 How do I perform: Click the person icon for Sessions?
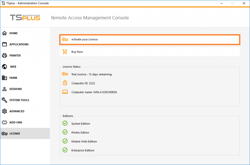pyautogui.click(x=5, y=89)
